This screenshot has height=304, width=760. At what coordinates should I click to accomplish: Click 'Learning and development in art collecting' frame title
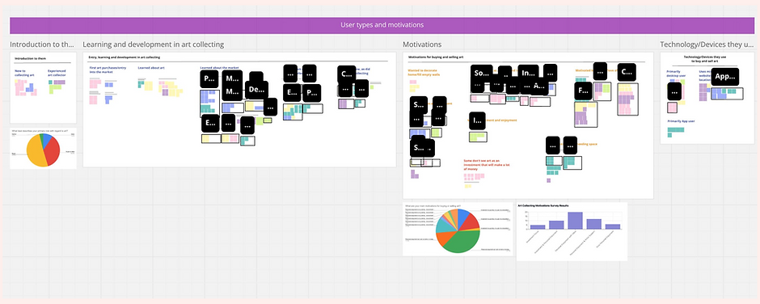click(x=154, y=44)
